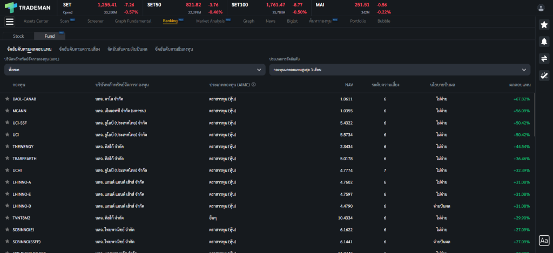553x253 pixels.
Task: Open the Aa font size tool
Action: [544, 240]
